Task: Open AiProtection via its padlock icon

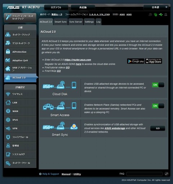Action: coord(8,51)
